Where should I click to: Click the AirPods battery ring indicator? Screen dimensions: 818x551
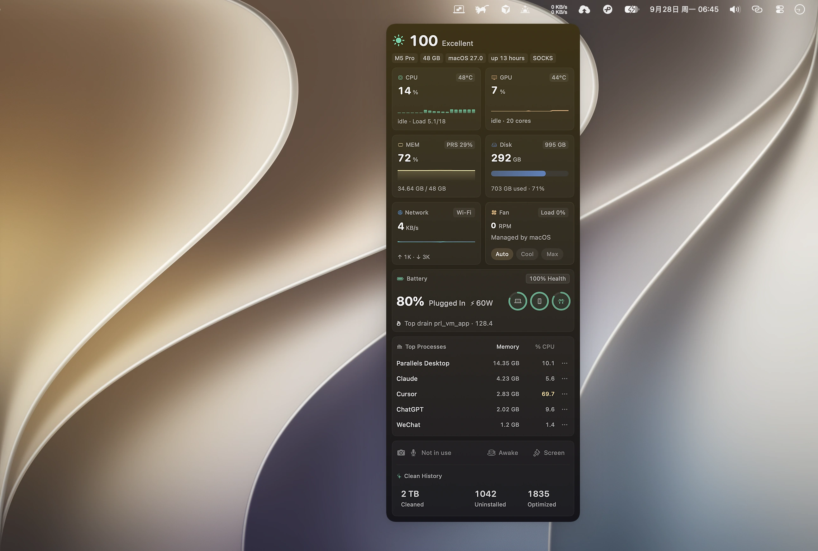pos(561,301)
